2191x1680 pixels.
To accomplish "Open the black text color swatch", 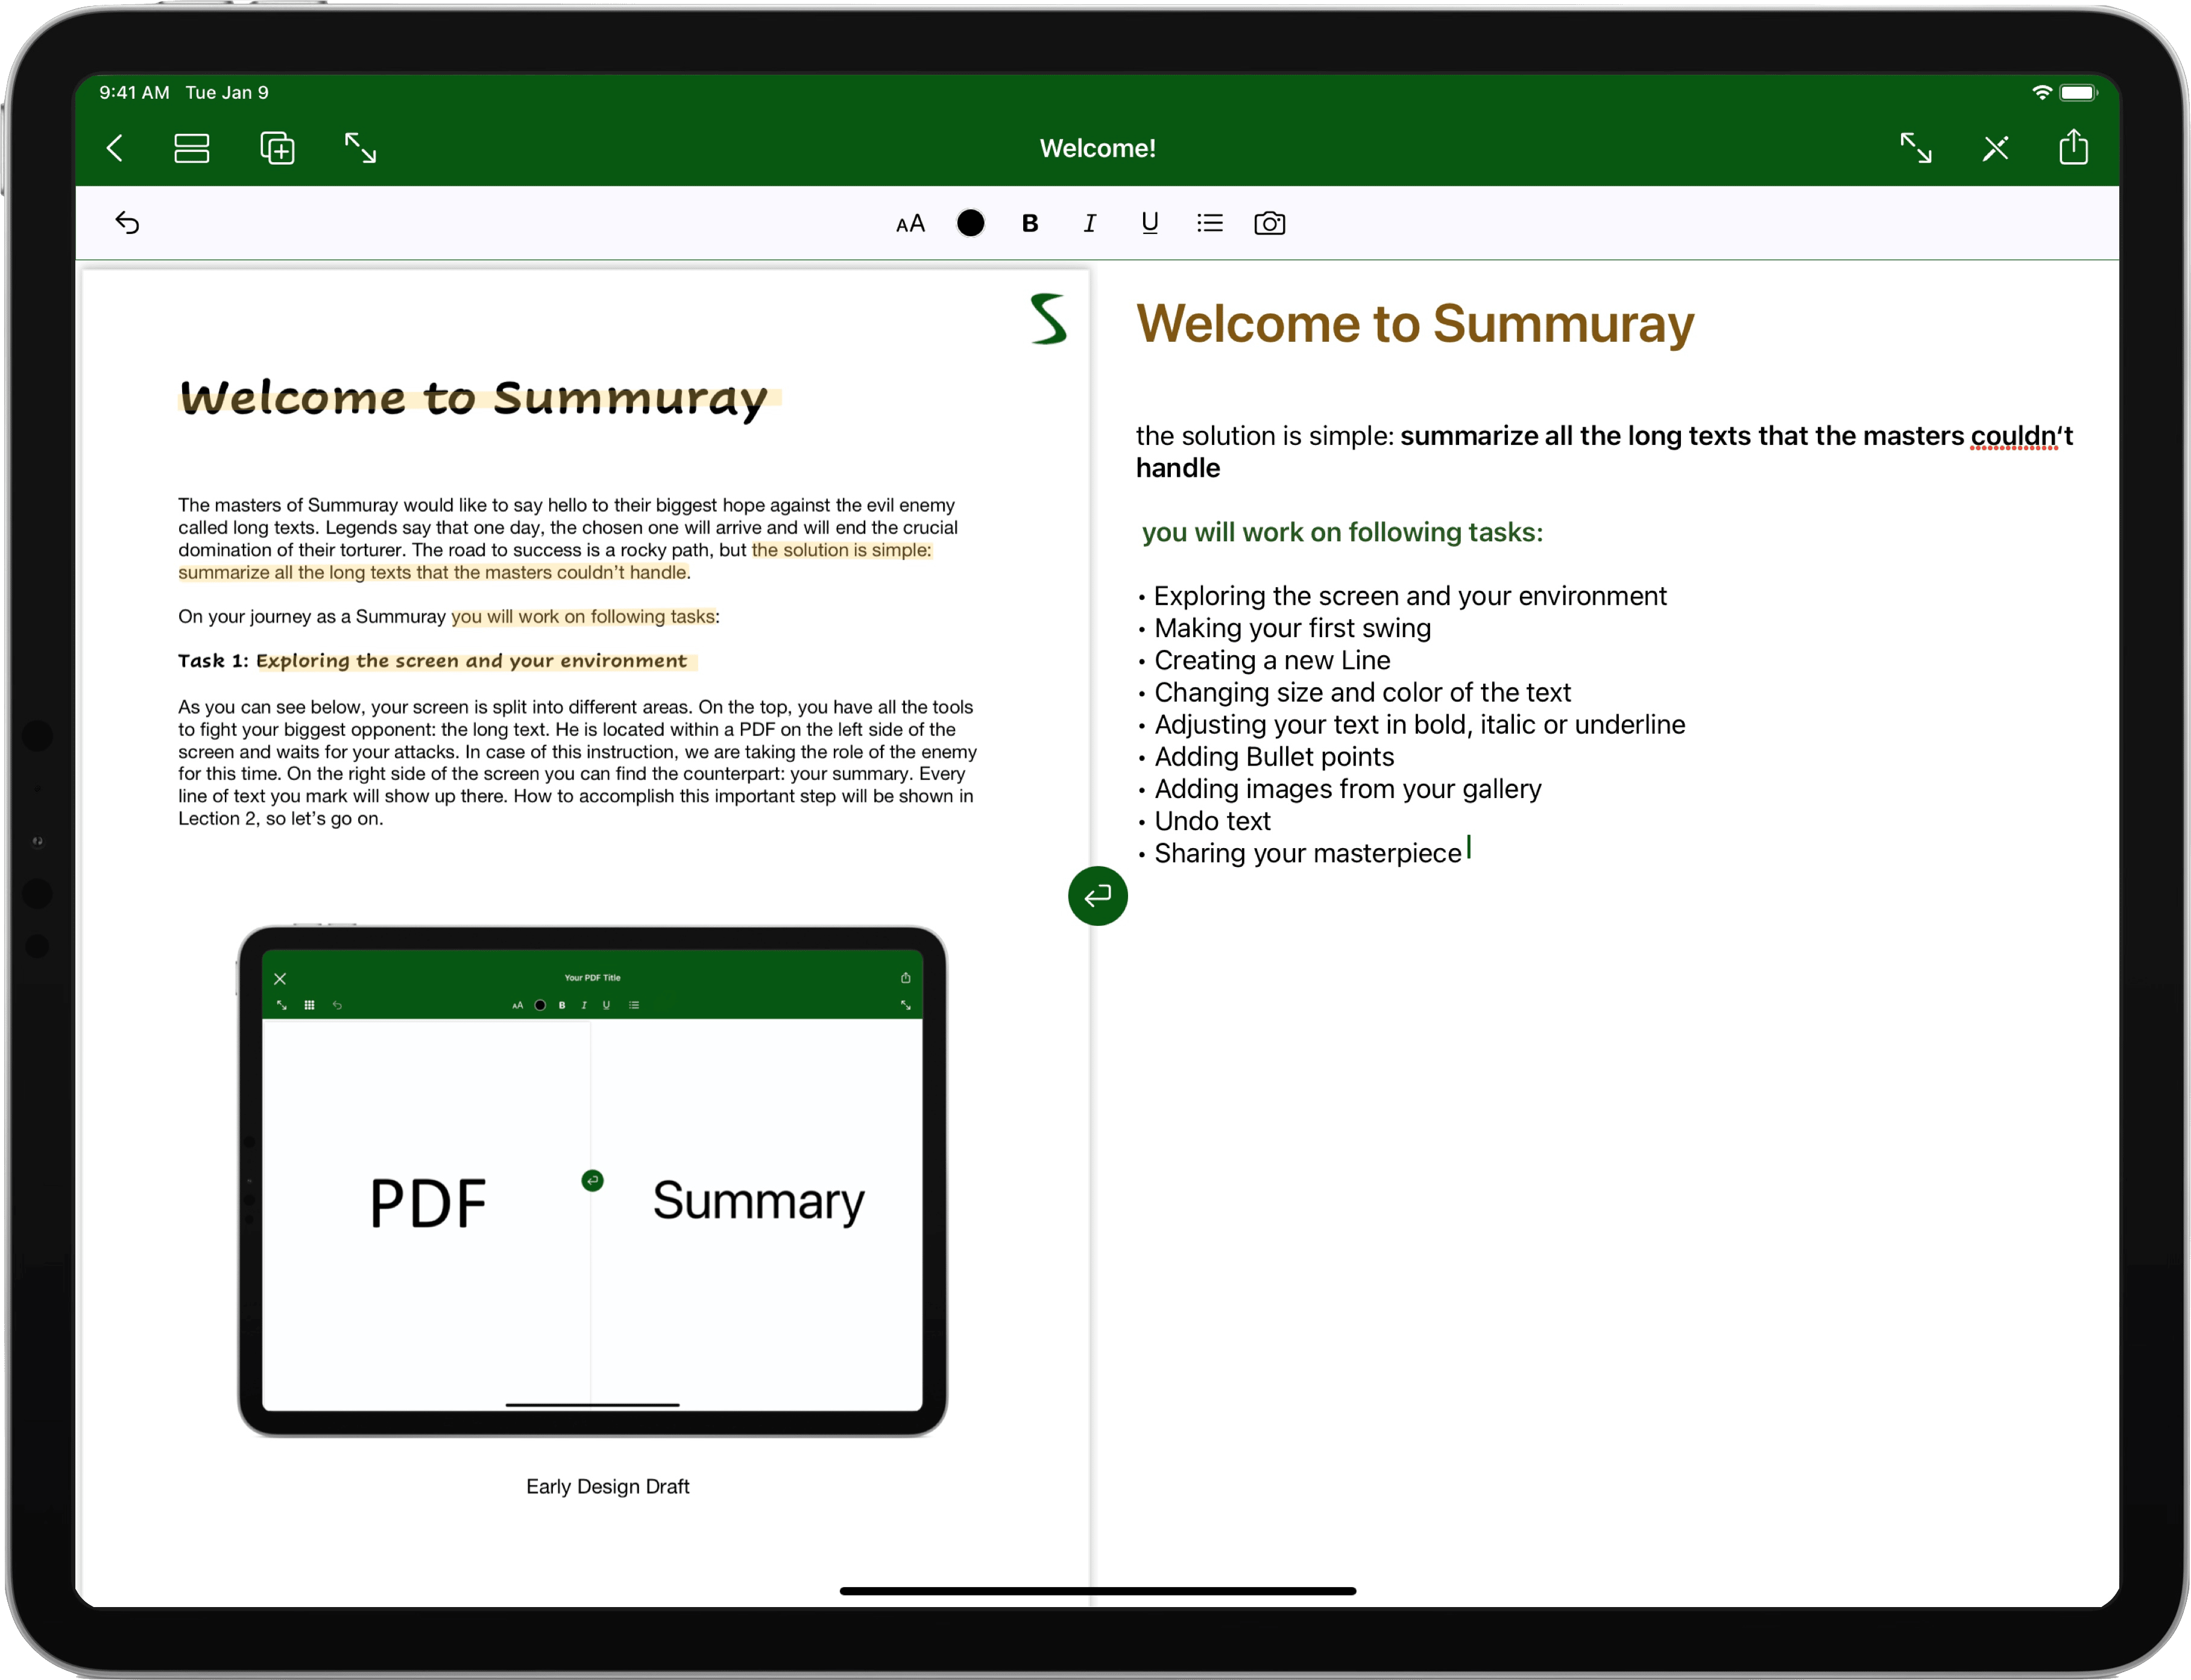I will (x=970, y=222).
